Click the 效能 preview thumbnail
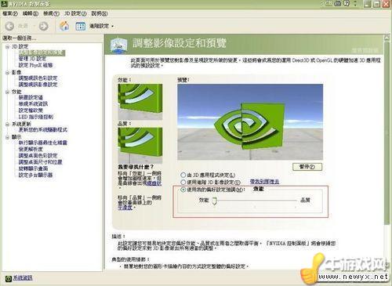The height and width of the screenshot is (286, 392). (x=140, y=102)
